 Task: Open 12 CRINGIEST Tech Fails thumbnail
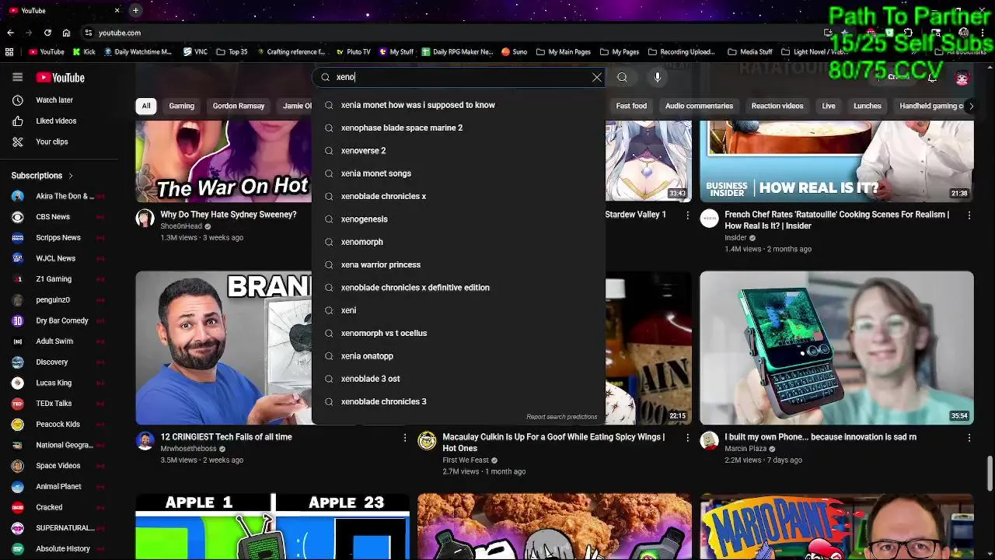click(224, 348)
